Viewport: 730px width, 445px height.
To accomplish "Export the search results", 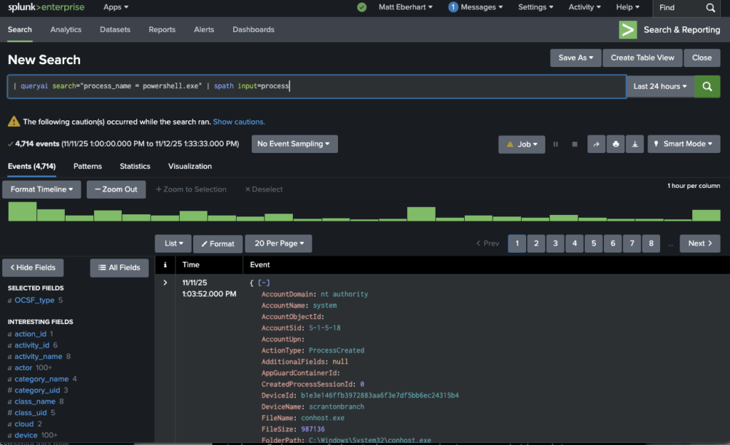I will [x=634, y=144].
